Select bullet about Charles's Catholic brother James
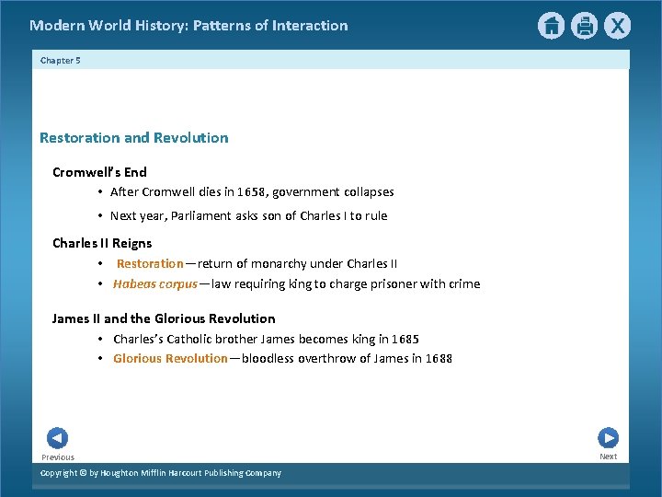The height and width of the screenshot is (497, 662). pos(266,339)
